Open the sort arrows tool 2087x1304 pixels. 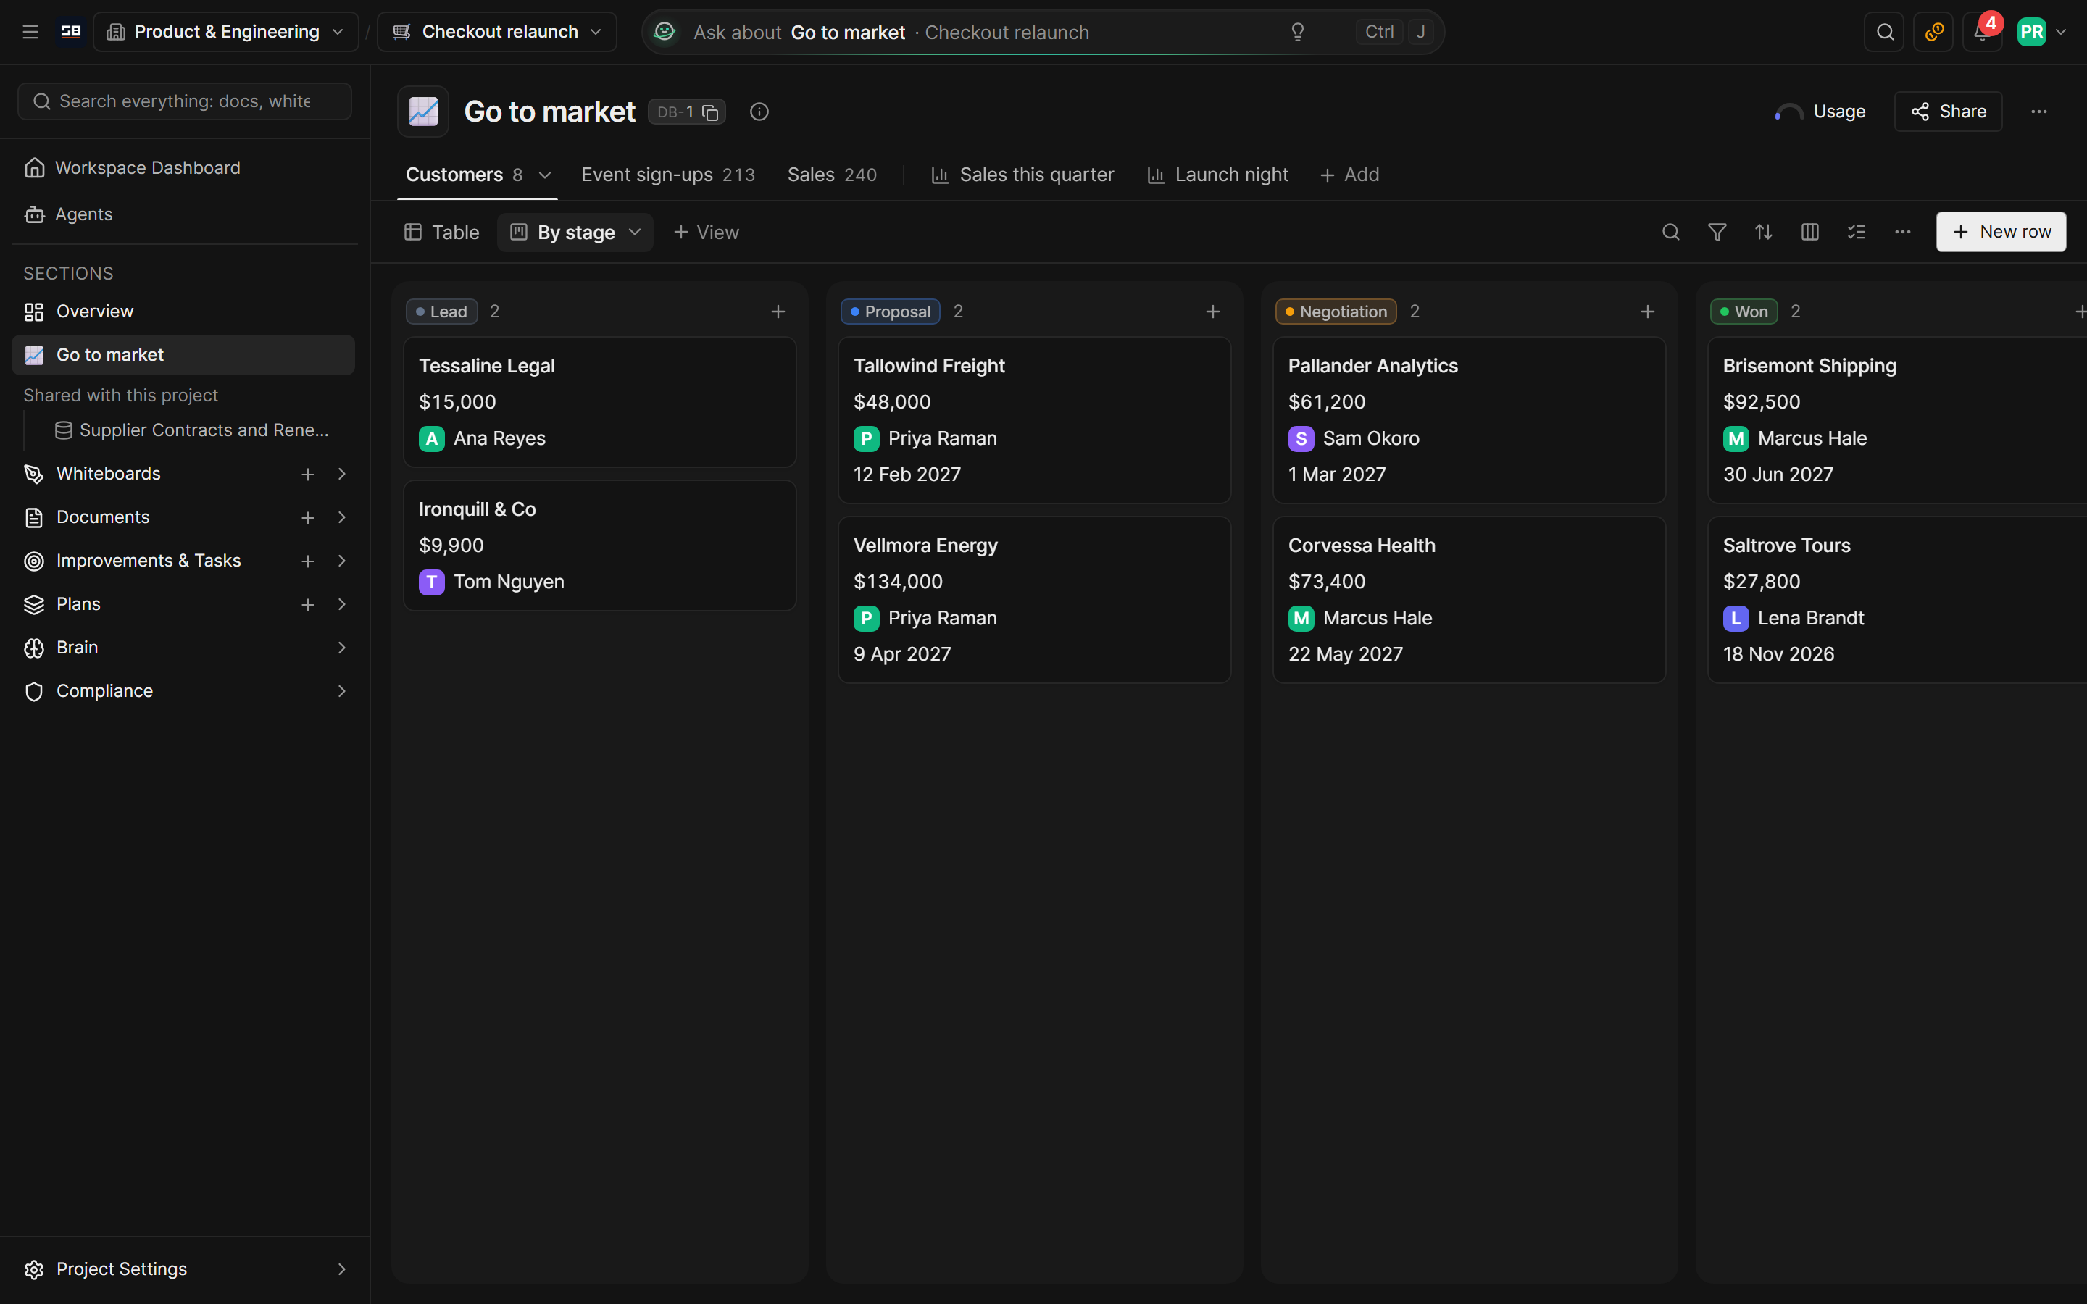point(1764,232)
